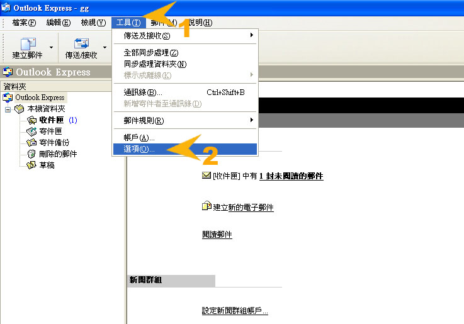464x324 pixels.
Task: Click the Local Folders (本機資料夾) folder icon
Action: (20, 109)
